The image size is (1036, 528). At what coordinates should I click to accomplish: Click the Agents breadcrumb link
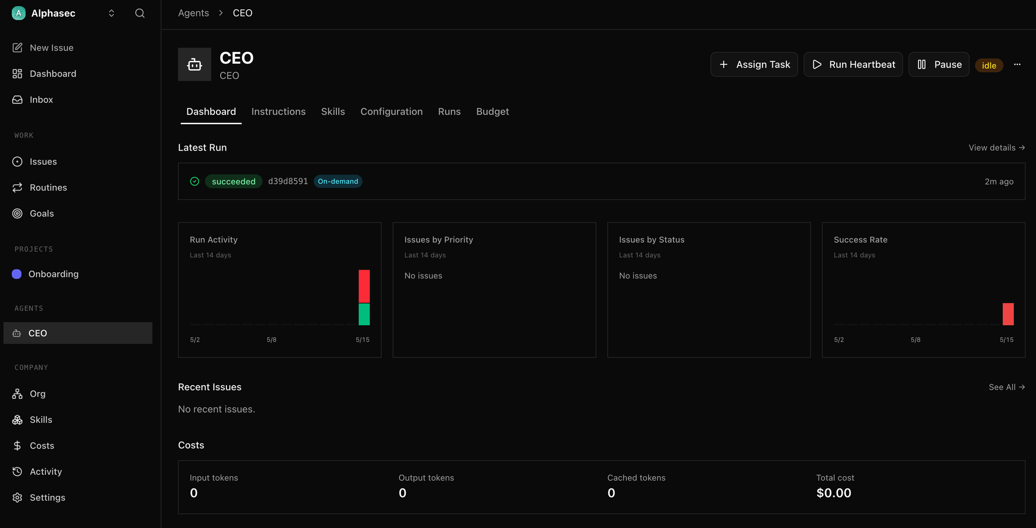194,13
